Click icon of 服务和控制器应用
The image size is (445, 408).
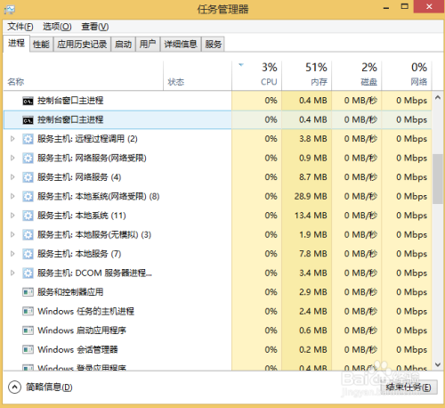coord(28,292)
